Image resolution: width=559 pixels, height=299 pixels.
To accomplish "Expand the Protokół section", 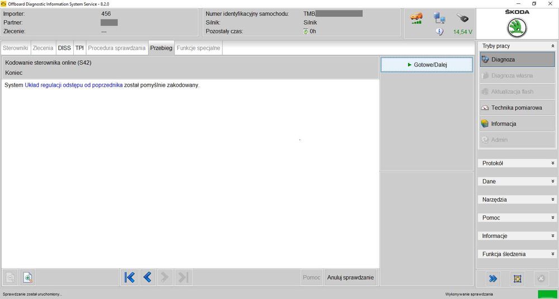I will (517, 163).
